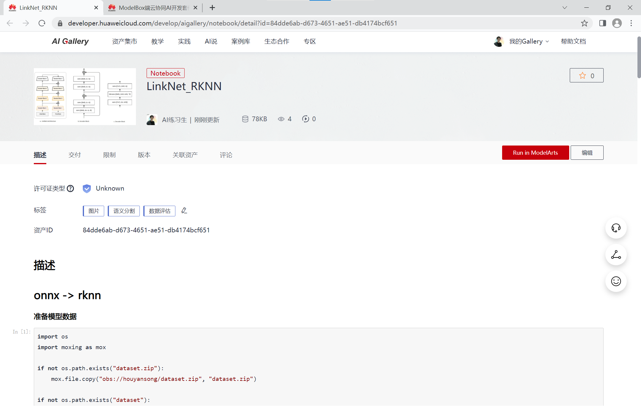
Task: Bookmark this page with the star icon
Action: (x=584, y=23)
